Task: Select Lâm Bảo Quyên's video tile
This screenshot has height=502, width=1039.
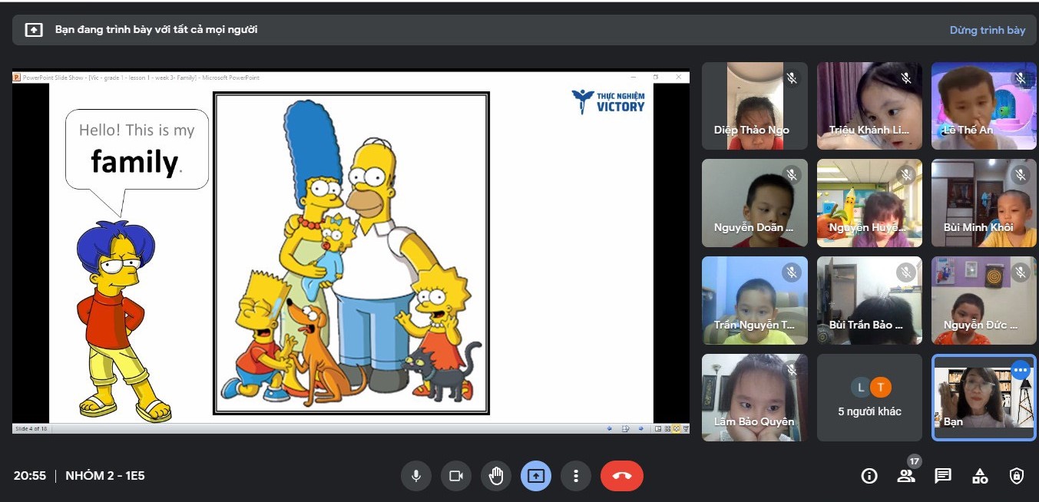Action: click(754, 398)
